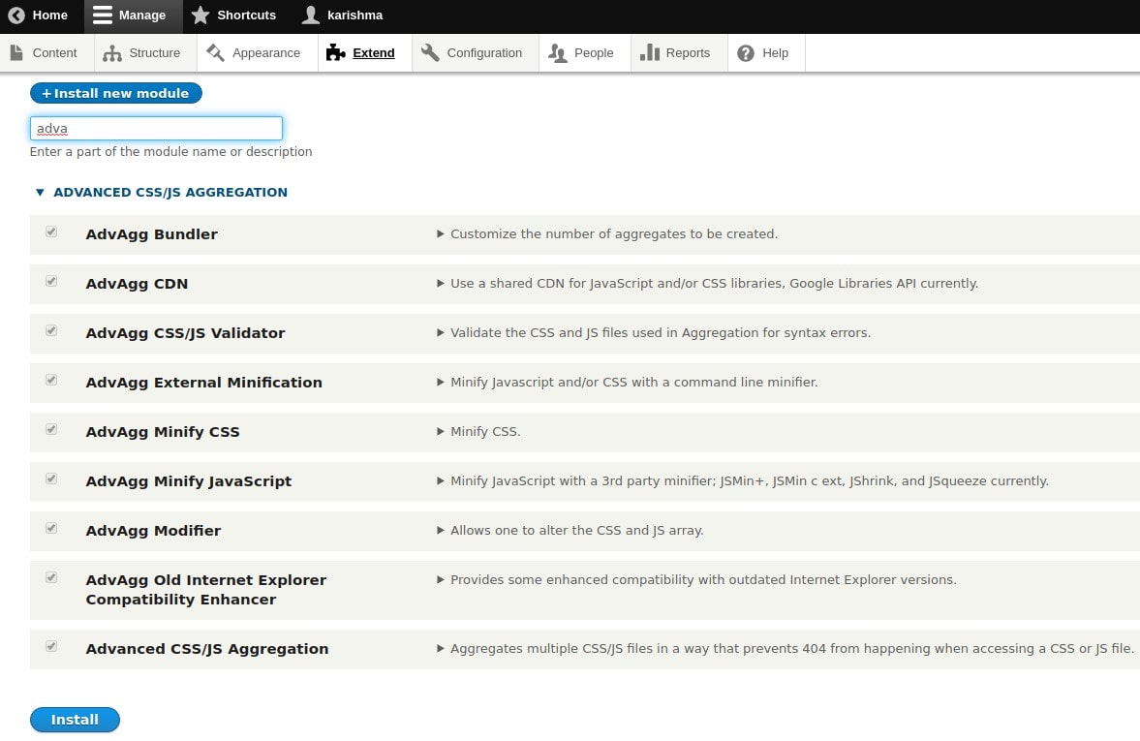Expand the External Minification description
The width and height of the screenshot is (1140, 741).
[627, 383]
